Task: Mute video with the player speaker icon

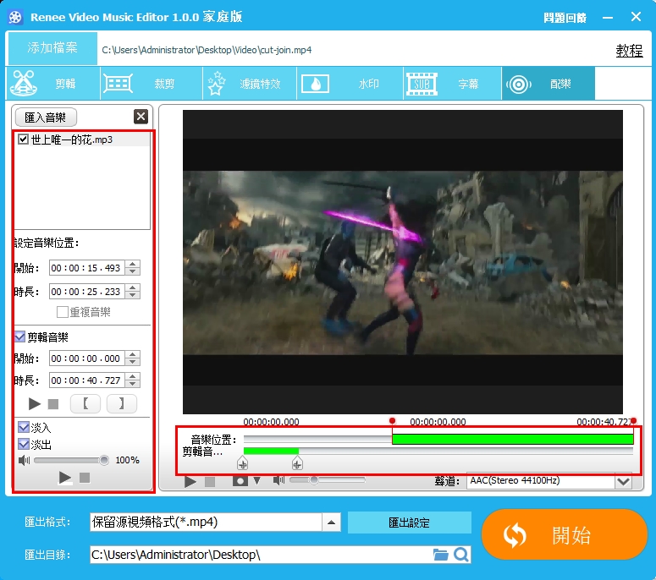Action: click(x=279, y=480)
